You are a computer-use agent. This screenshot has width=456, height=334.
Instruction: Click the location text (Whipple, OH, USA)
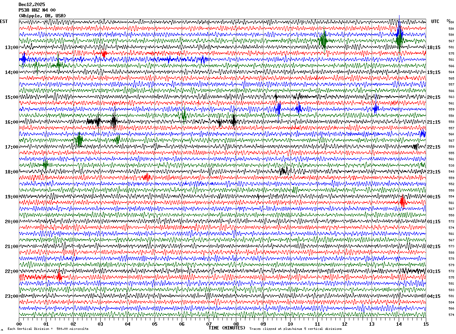coord(42,16)
